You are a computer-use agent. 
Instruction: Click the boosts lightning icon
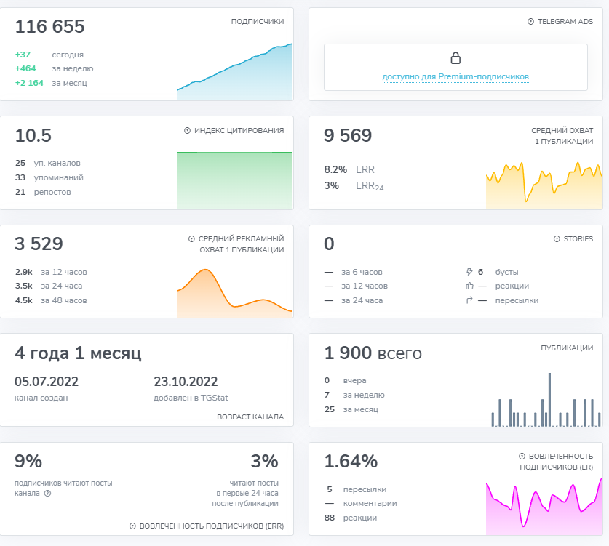(469, 272)
